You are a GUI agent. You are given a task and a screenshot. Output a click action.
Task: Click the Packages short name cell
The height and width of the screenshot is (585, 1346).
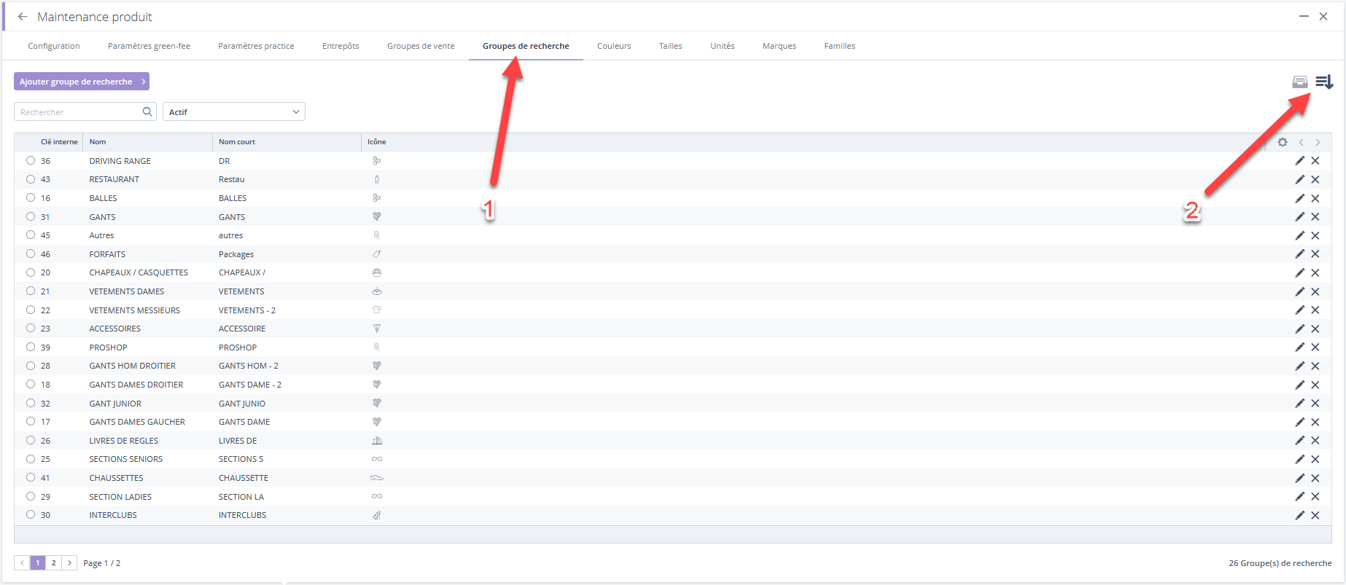pyautogui.click(x=236, y=254)
